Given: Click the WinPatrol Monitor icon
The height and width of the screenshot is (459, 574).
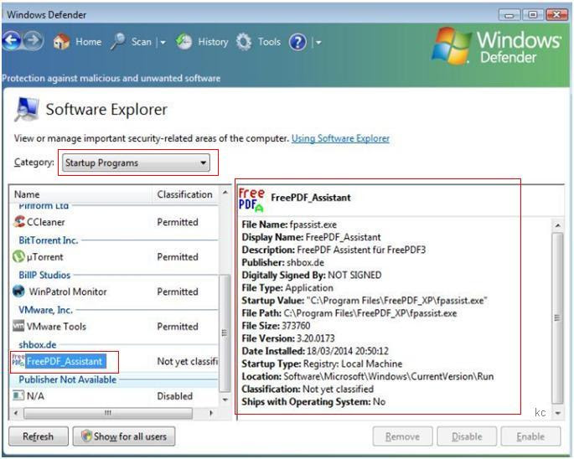Looking at the screenshot, I should point(18,291).
